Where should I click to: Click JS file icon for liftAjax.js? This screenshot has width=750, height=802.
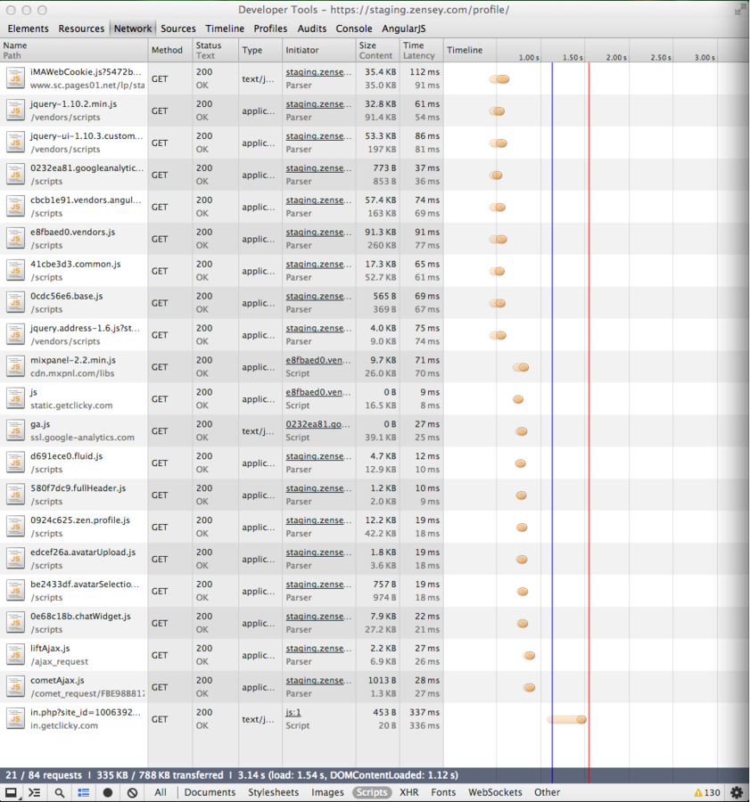tap(15, 655)
